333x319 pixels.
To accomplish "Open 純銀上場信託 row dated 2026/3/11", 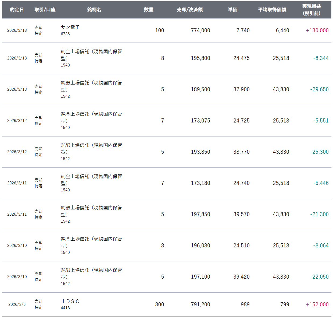I will click(x=167, y=214).
